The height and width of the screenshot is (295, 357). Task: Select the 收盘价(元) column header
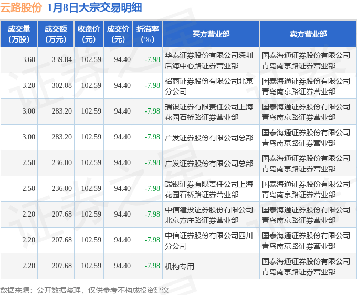(89, 34)
